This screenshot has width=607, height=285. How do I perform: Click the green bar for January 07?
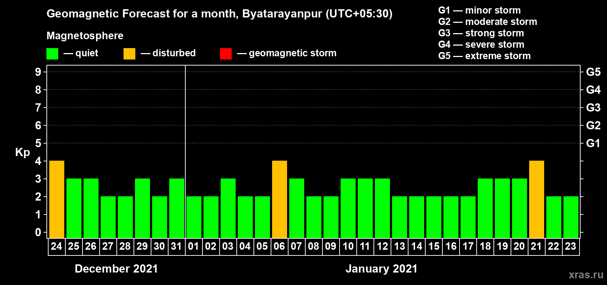(297, 208)
